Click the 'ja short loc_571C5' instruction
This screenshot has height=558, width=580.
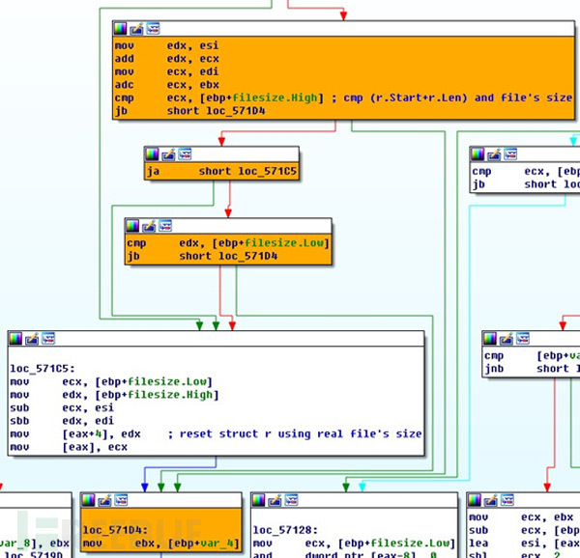coord(221,171)
